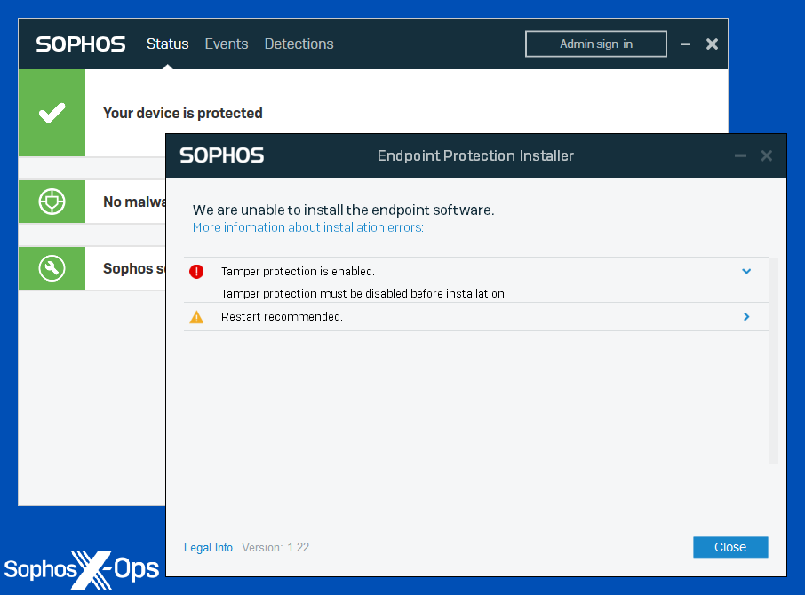Click the red tamper protection error icon
Viewport: 805px width, 595px height.
click(196, 272)
